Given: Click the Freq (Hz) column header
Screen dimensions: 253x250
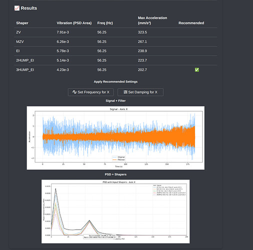Looking at the screenshot, I should pyautogui.click(x=105, y=23).
